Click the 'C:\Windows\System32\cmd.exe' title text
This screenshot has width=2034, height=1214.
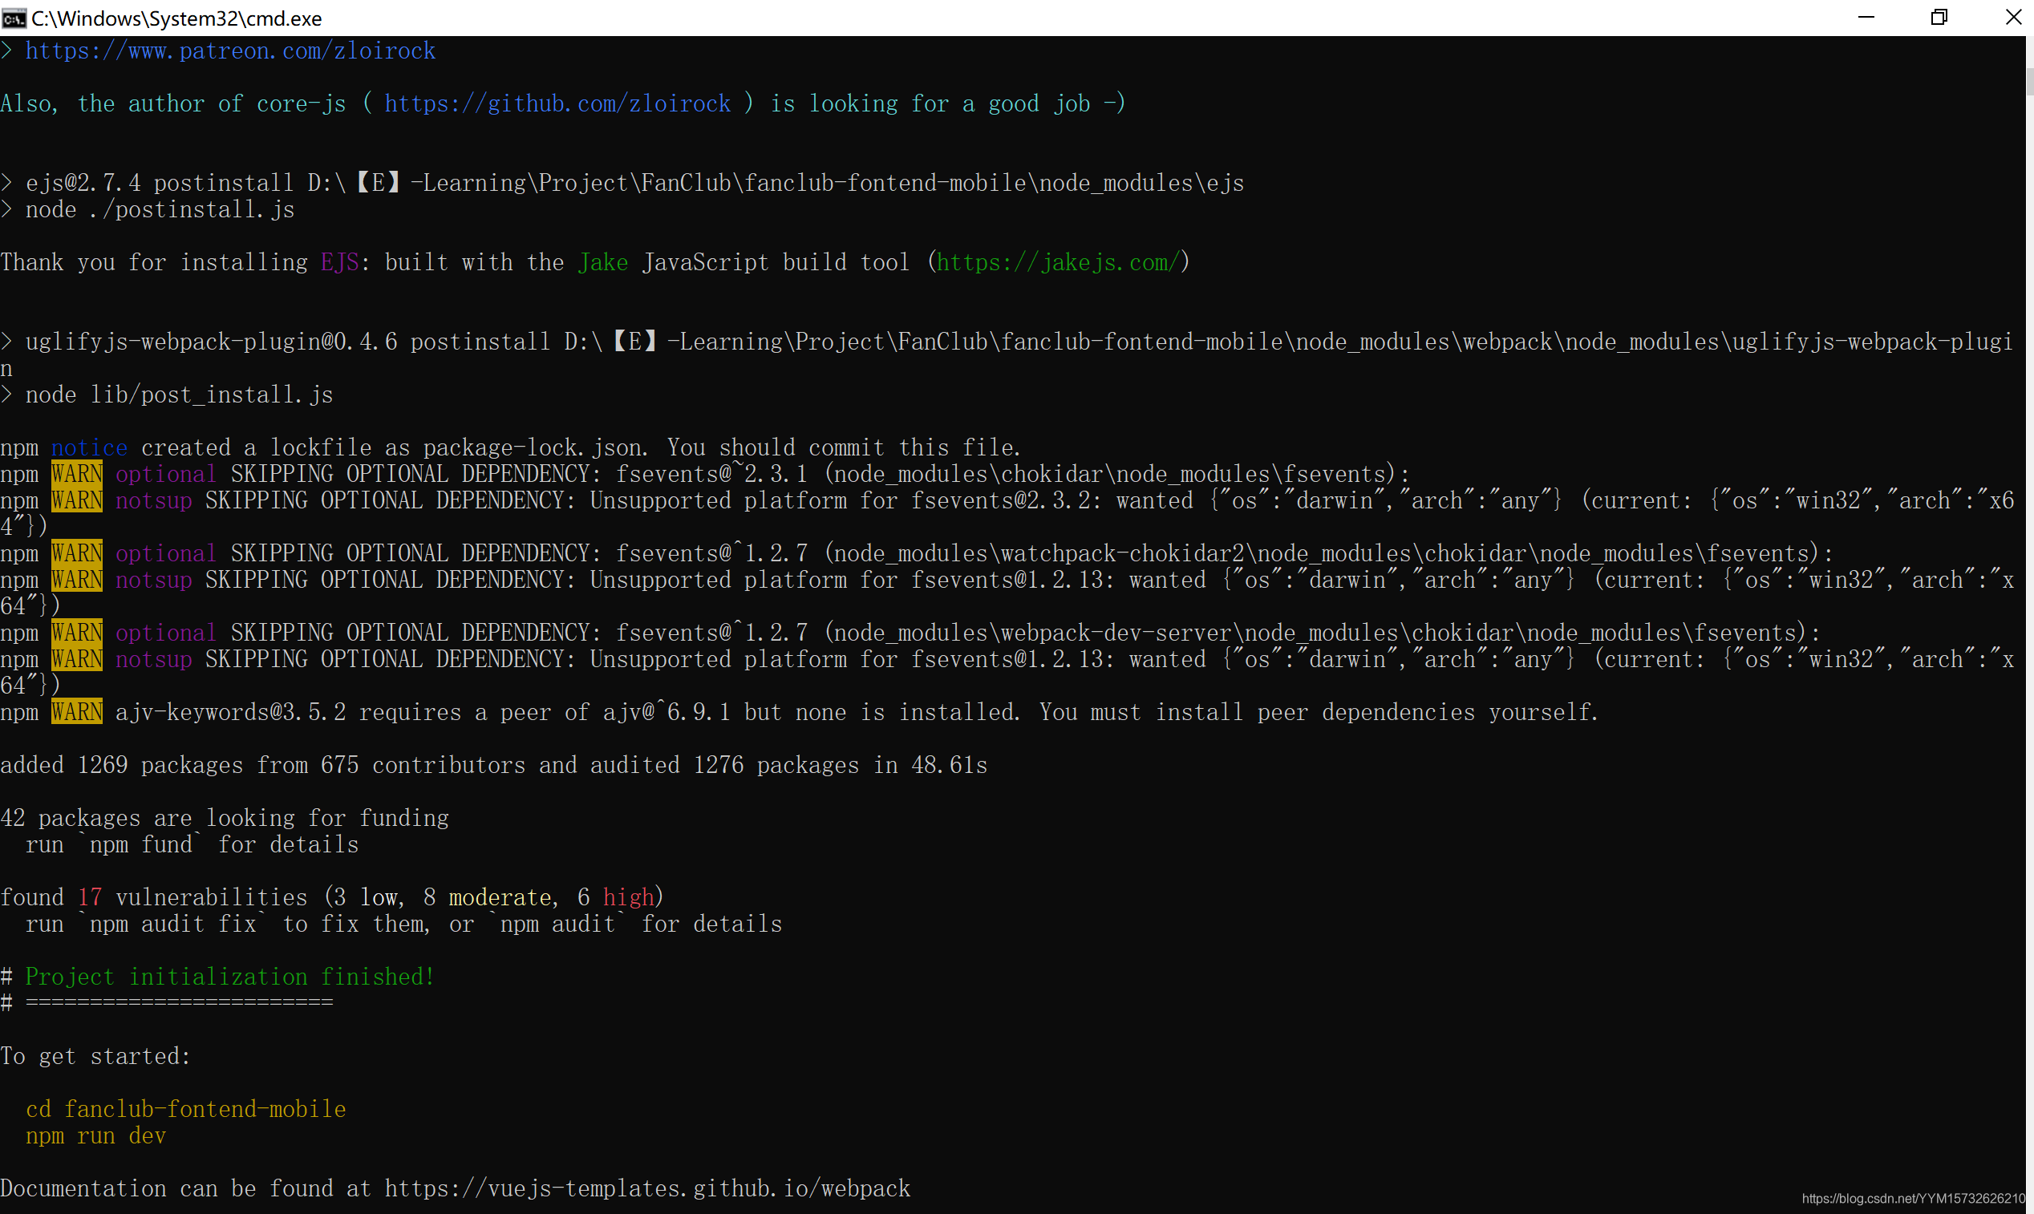(x=176, y=18)
